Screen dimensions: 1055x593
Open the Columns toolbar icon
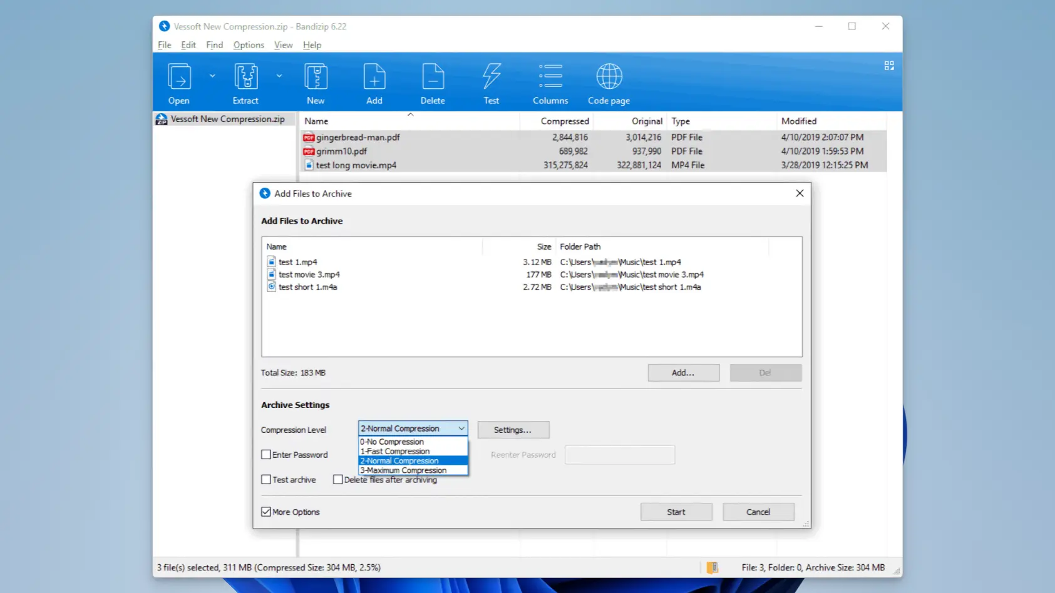pos(550,82)
